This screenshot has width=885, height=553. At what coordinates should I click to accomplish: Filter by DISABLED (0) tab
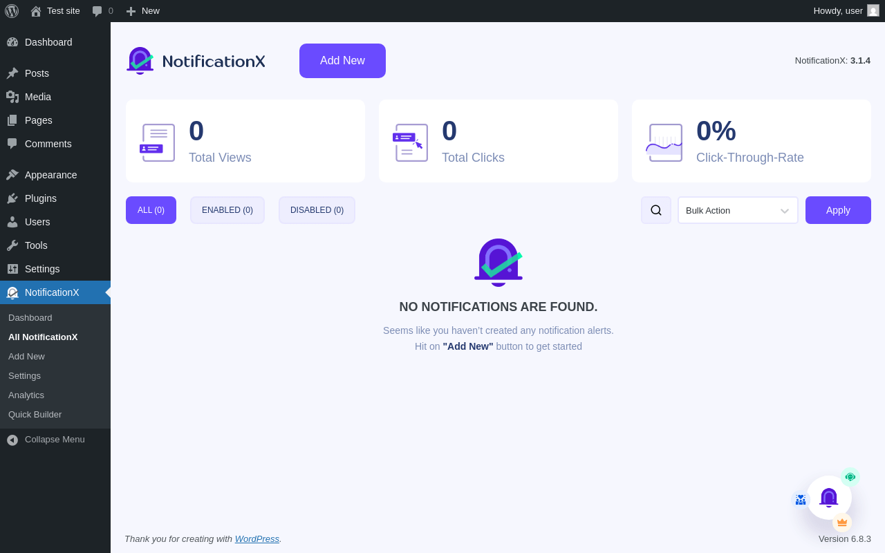317,210
